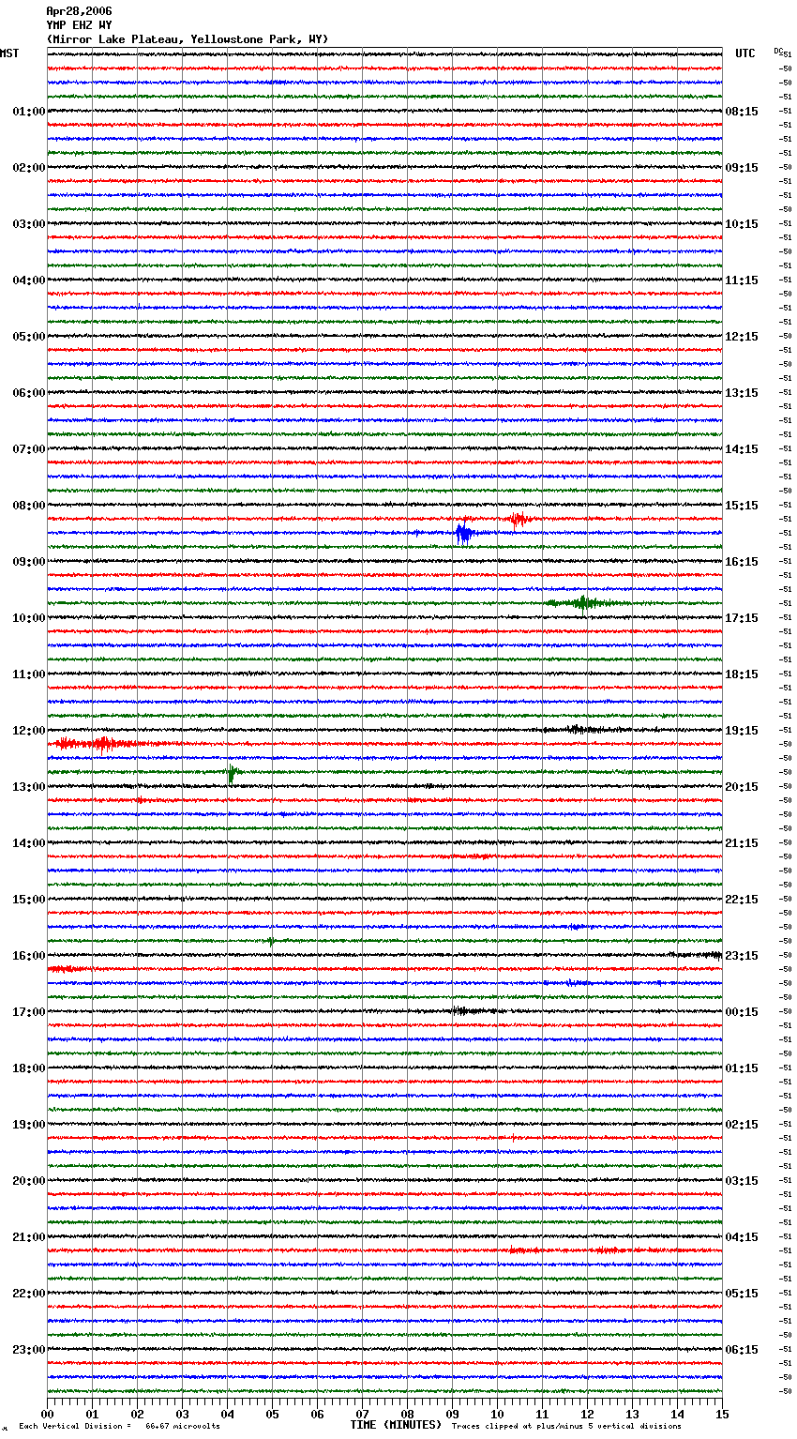Select the "06:15" UTC time label
This screenshot has width=797, height=1439.
[742, 1350]
